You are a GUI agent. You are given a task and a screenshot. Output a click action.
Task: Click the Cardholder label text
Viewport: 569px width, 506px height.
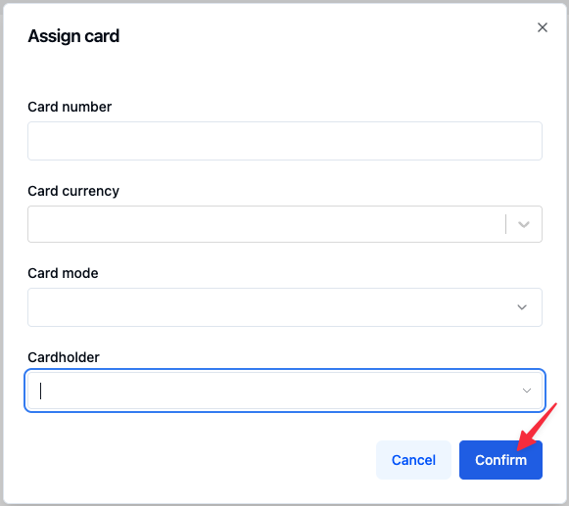point(64,357)
